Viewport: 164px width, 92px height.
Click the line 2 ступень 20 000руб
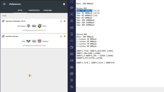pos(86,41)
